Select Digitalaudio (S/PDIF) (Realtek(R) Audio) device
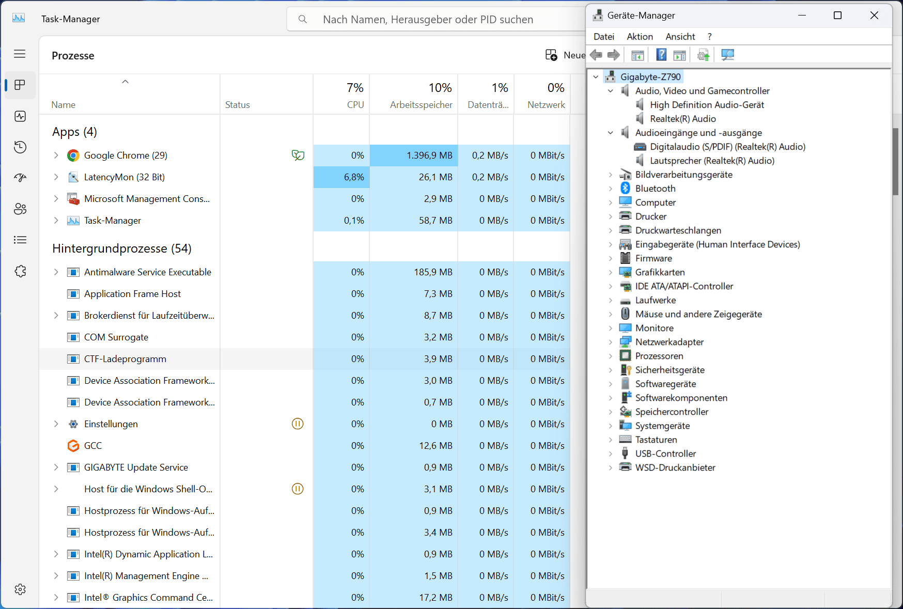The image size is (903, 609). (727, 146)
